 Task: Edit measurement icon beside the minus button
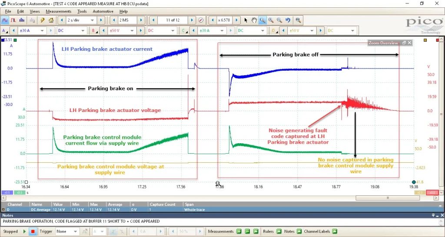click(256, 231)
